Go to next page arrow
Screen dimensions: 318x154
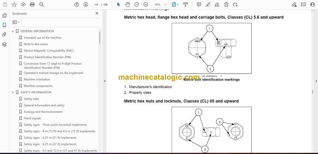coord(86,5)
